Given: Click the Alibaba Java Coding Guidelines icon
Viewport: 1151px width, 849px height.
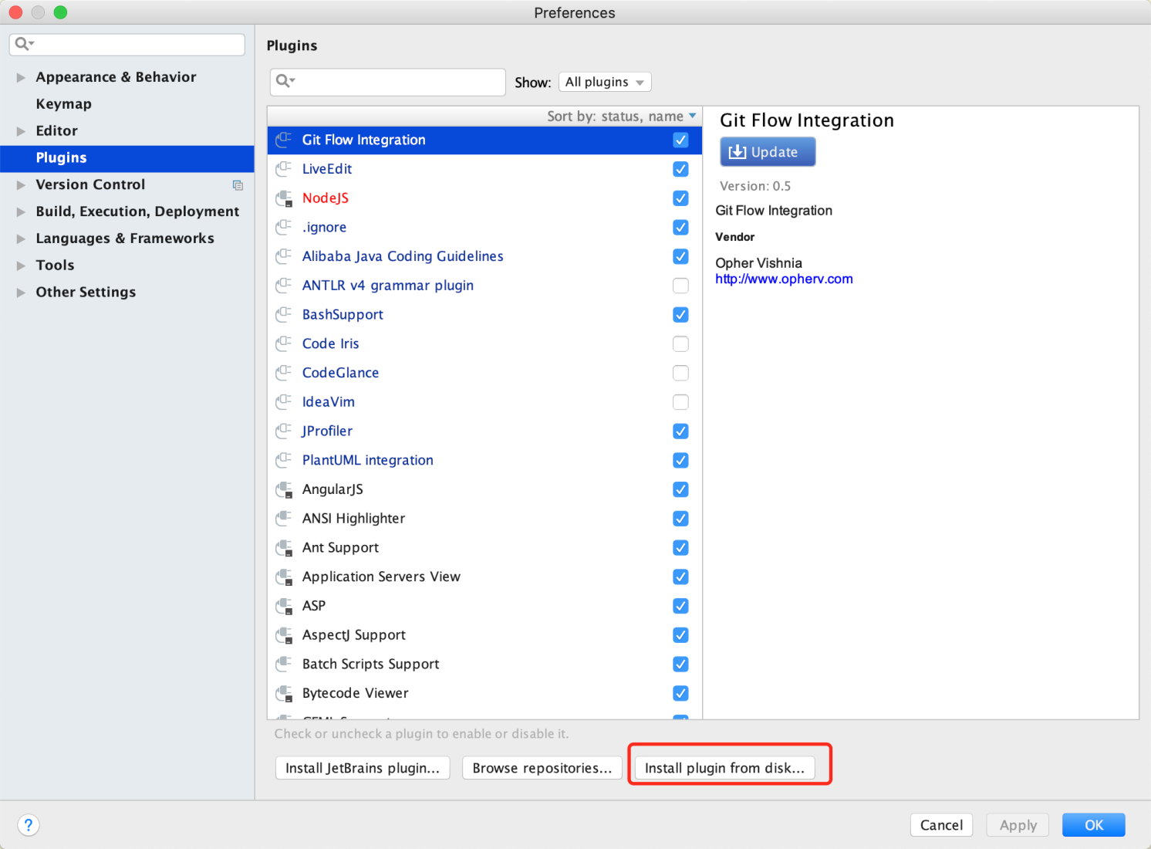Looking at the screenshot, I should click(x=284, y=256).
